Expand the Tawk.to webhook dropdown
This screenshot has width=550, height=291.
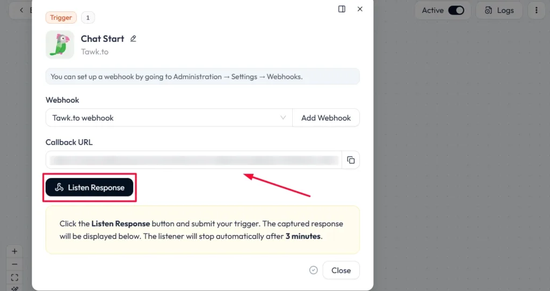169,118
